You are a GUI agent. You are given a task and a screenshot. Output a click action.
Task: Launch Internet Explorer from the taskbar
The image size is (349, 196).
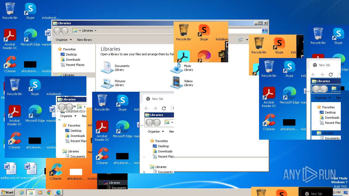[x=22, y=192]
